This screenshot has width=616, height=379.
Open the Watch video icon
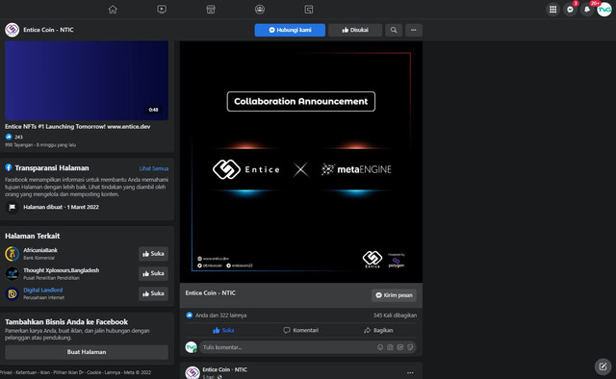tap(162, 10)
